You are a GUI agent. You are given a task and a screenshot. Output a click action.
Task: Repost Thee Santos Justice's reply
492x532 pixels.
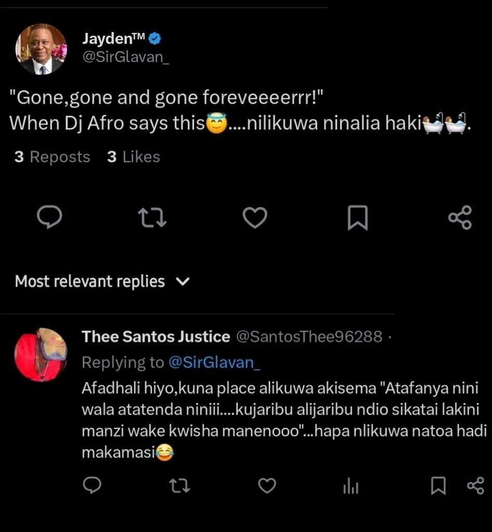click(180, 486)
